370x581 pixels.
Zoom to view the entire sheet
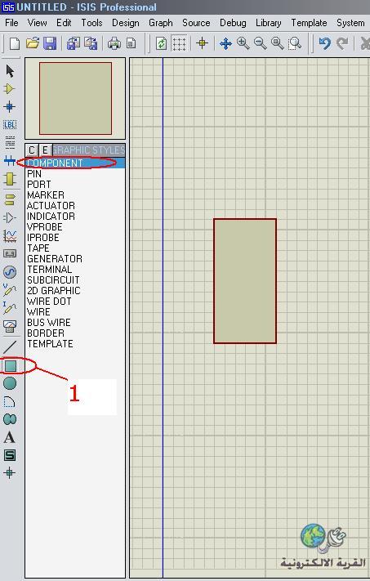[x=278, y=44]
